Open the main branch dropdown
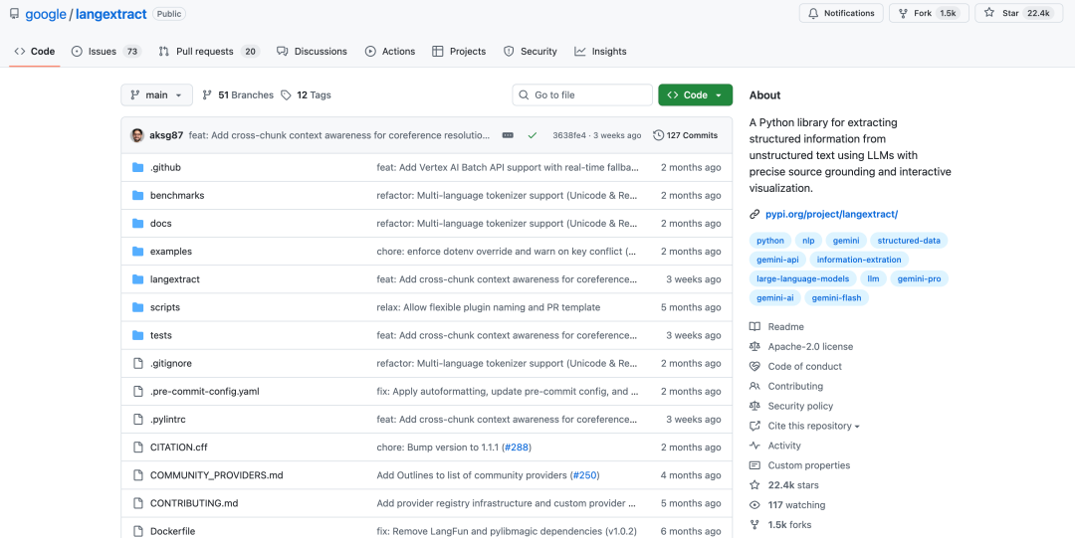1075x538 pixels. pos(157,95)
